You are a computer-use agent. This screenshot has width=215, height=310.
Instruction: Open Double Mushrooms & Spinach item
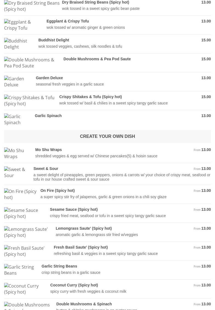84,304
